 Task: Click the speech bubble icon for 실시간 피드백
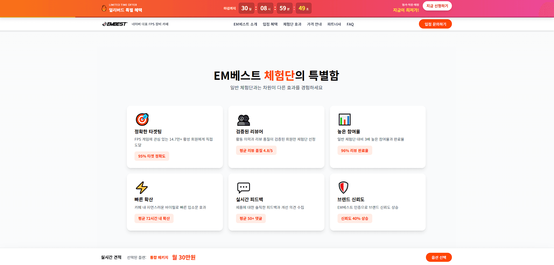243,188
